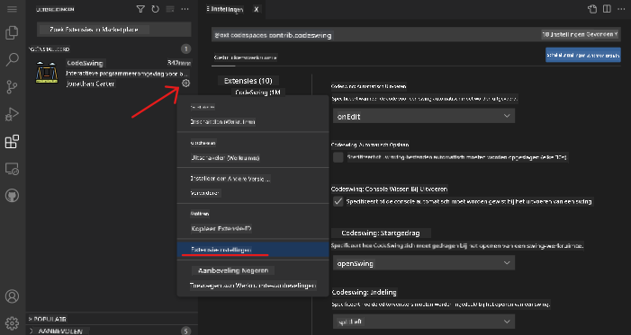Viewport: 631px width, 335px height.
Task: Open the Explorer files icon in activity bar
Action: [x=12, y=32]
